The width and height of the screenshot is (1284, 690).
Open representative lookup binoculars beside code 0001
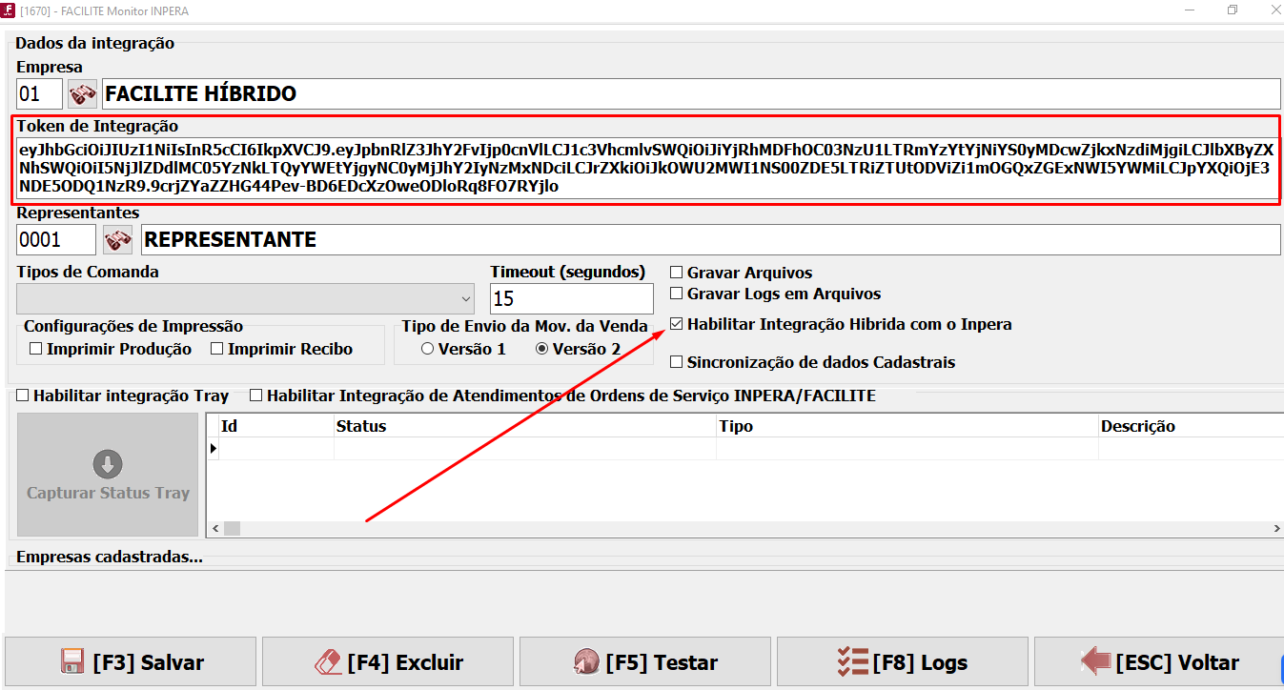118,239
